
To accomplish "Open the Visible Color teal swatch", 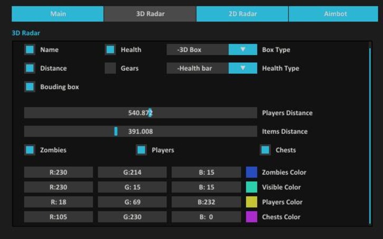I will pos(251,187).
